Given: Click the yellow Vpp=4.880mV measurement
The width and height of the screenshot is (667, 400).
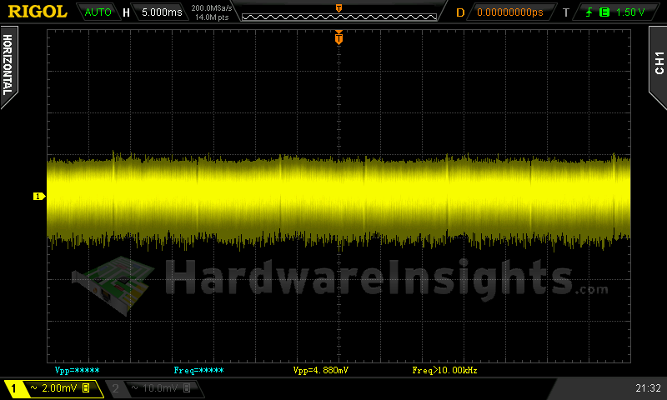Looking at the screenshot, I should pyautogui.click(x=321, y=370).
